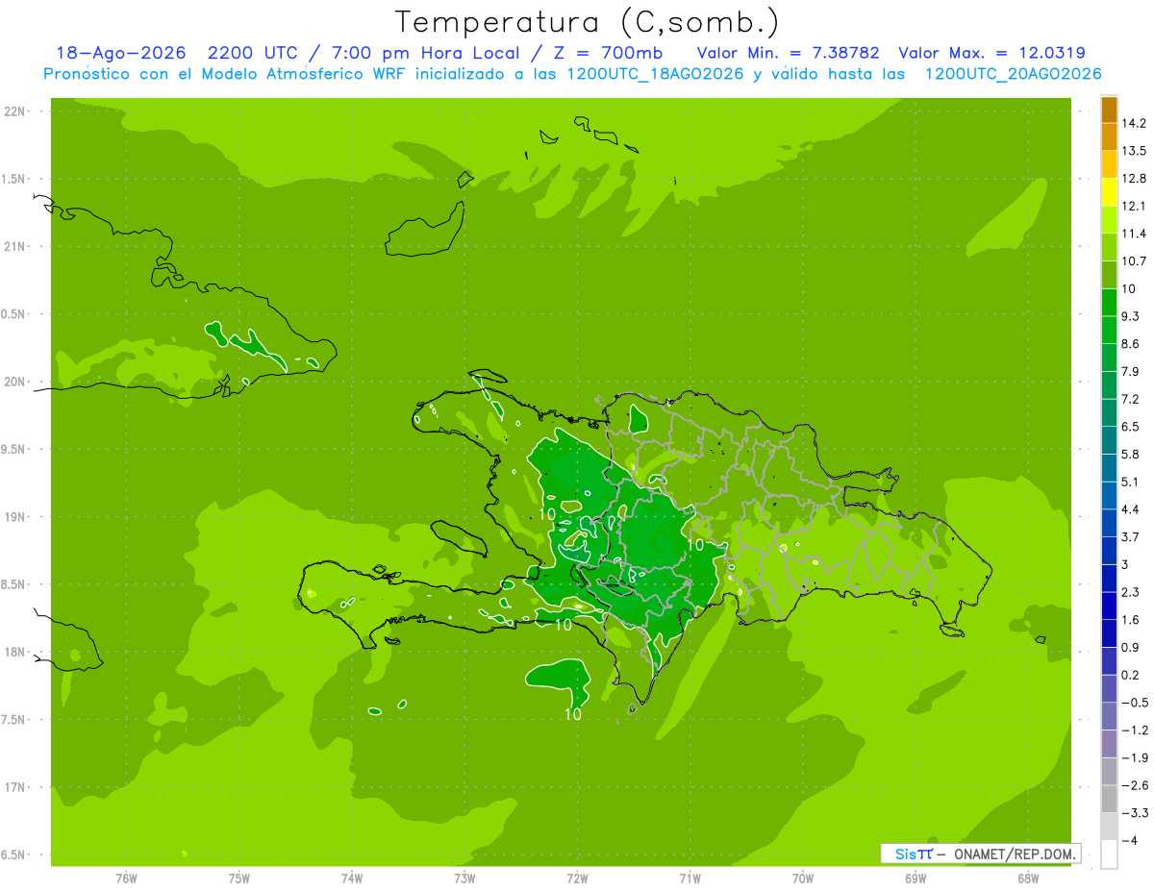Click the "8.5N" latitude label
The height and width of the screenshot is (891, 1154).
[x=14, y=584]
